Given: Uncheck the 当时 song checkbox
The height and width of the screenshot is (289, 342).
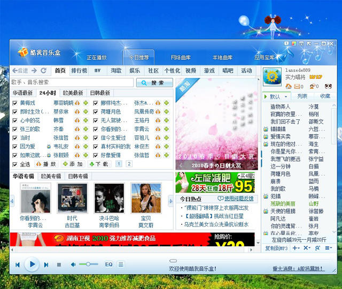Looking at the screenshot, I should (x=15, y=138).
